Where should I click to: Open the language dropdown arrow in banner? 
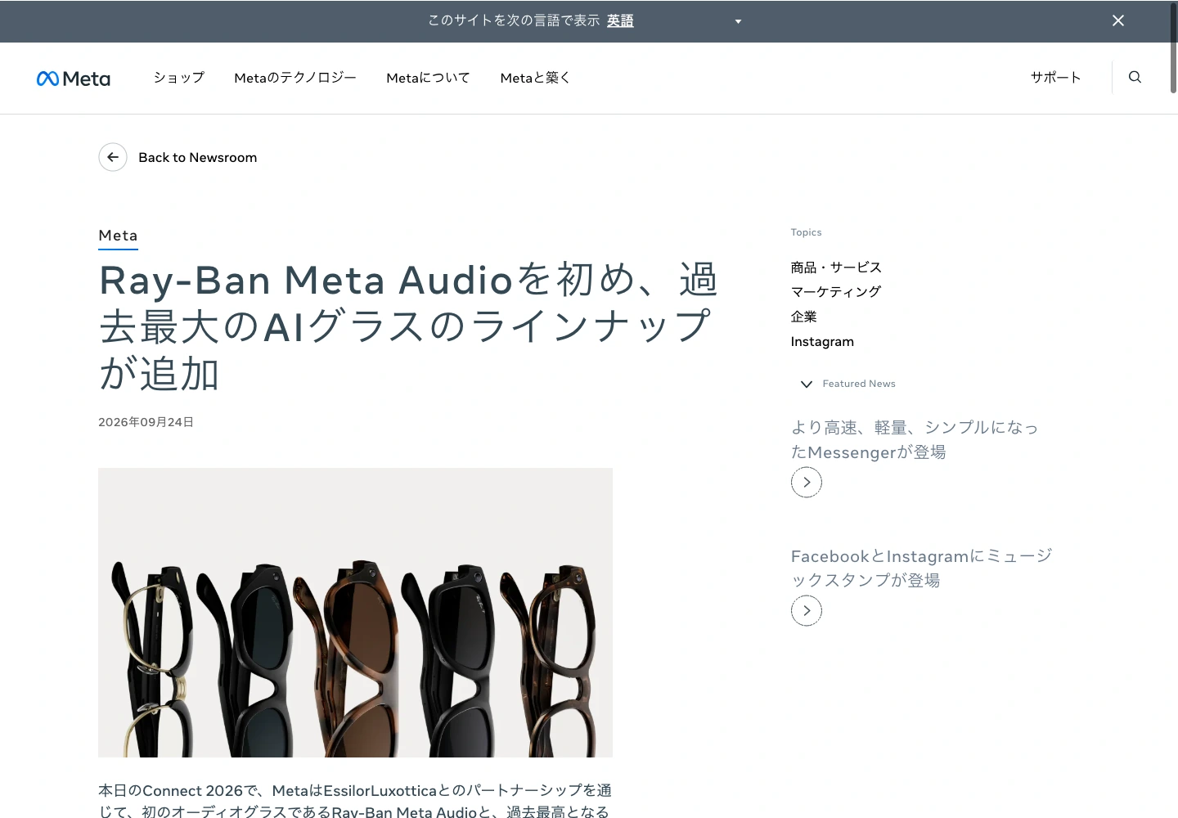738,21
